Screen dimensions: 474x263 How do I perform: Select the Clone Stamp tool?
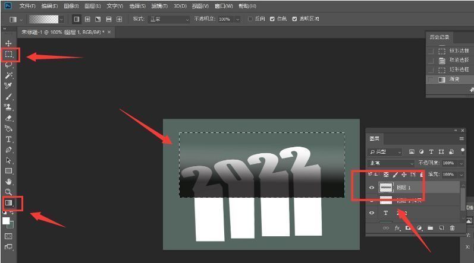[x=8, y=107]
